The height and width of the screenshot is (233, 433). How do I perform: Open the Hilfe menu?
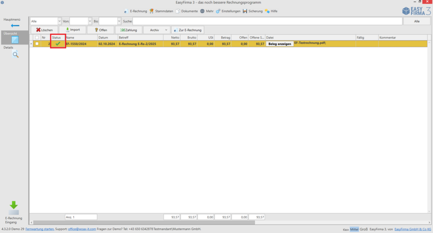tap(271, 11)
